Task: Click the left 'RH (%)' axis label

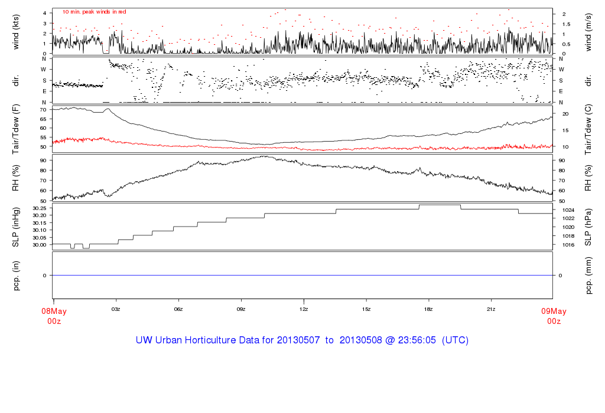Action: coord(16,178)
